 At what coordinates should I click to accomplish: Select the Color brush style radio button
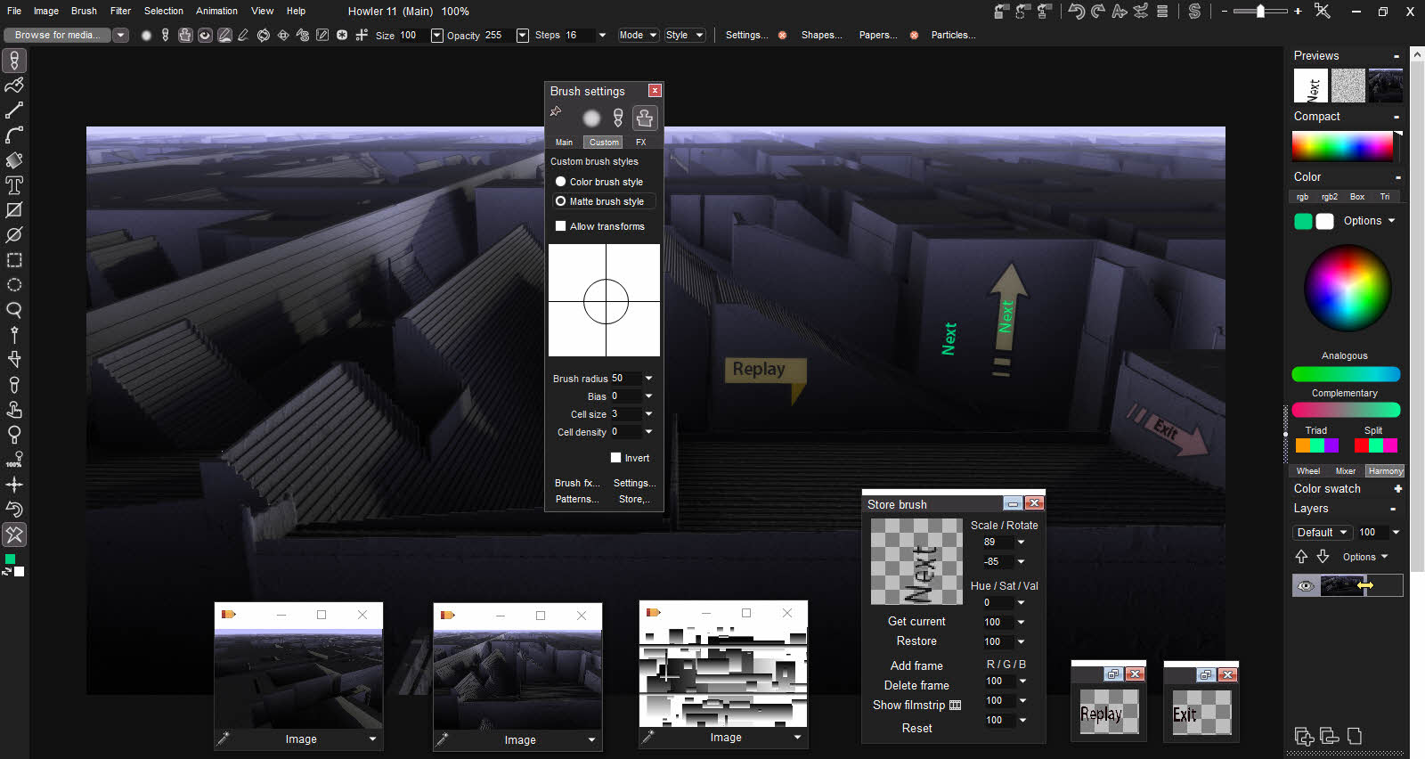click(x=561, y=182)
